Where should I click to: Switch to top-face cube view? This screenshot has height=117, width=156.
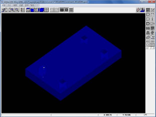click(x=28, y=10)
